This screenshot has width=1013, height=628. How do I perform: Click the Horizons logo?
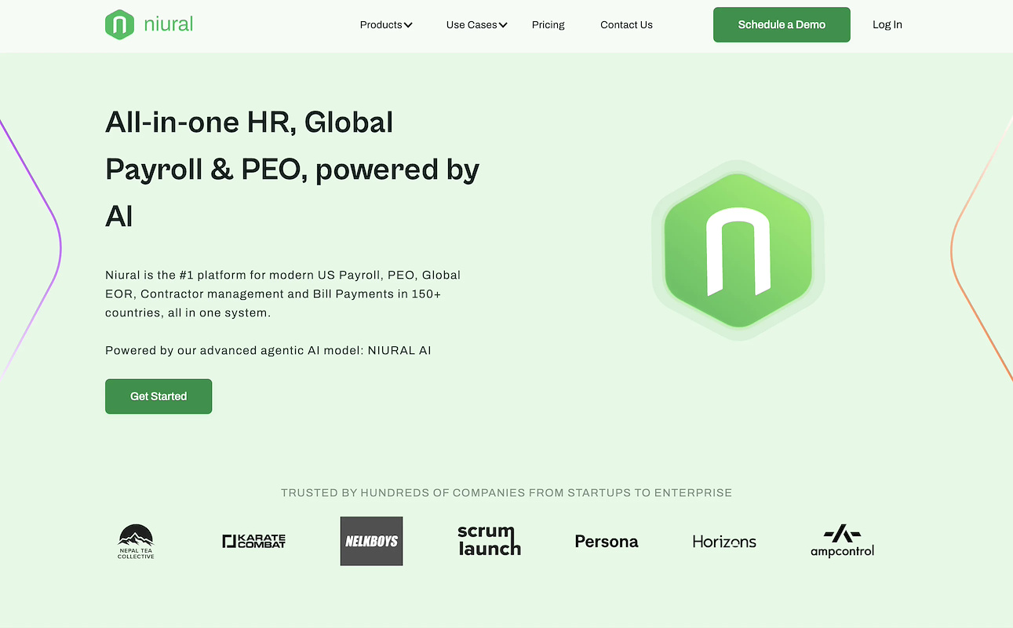[724, 542]
